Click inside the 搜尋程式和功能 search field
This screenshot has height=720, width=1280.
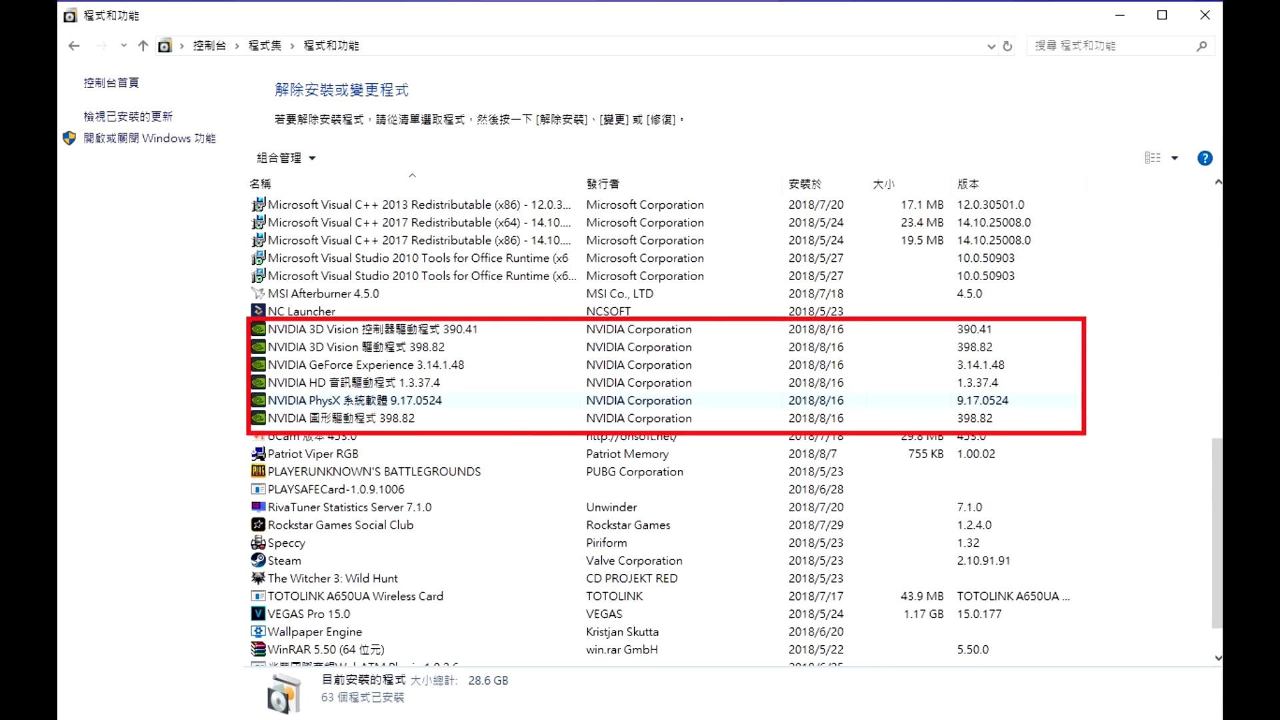pos(1107,45)
